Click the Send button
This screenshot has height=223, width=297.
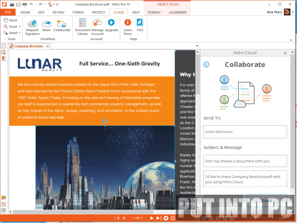click(266, 201)
